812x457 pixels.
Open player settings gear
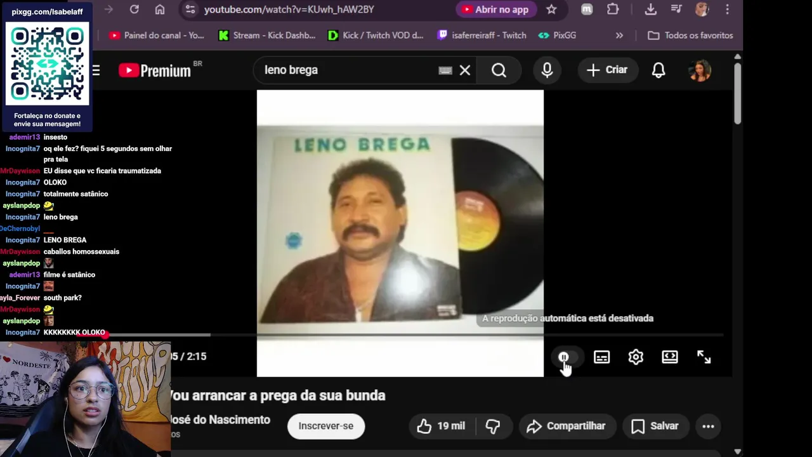pos(636,357)
